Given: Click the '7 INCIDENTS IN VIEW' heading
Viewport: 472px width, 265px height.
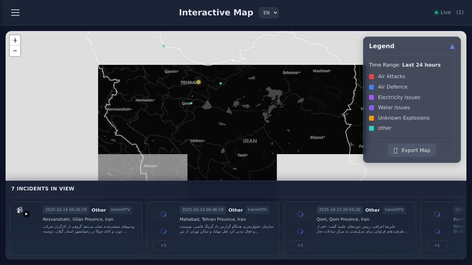Looking at the screenshot, I should click(43, 189).
